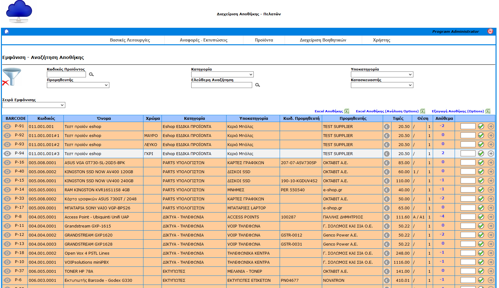Click the eye icon for row P-93
499x288 pixels.
[7, 144]
